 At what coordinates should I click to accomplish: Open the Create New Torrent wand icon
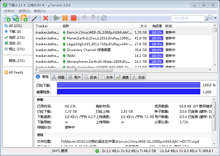[x=35, y=18]
